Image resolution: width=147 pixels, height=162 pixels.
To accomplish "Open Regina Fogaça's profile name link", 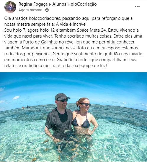I will point(33,4).
